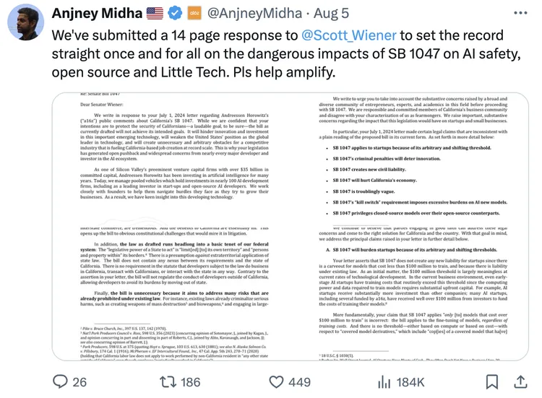Click the orange a16z affiliation badge
Screen dimensions: 542x398
[x=195, y=14]
